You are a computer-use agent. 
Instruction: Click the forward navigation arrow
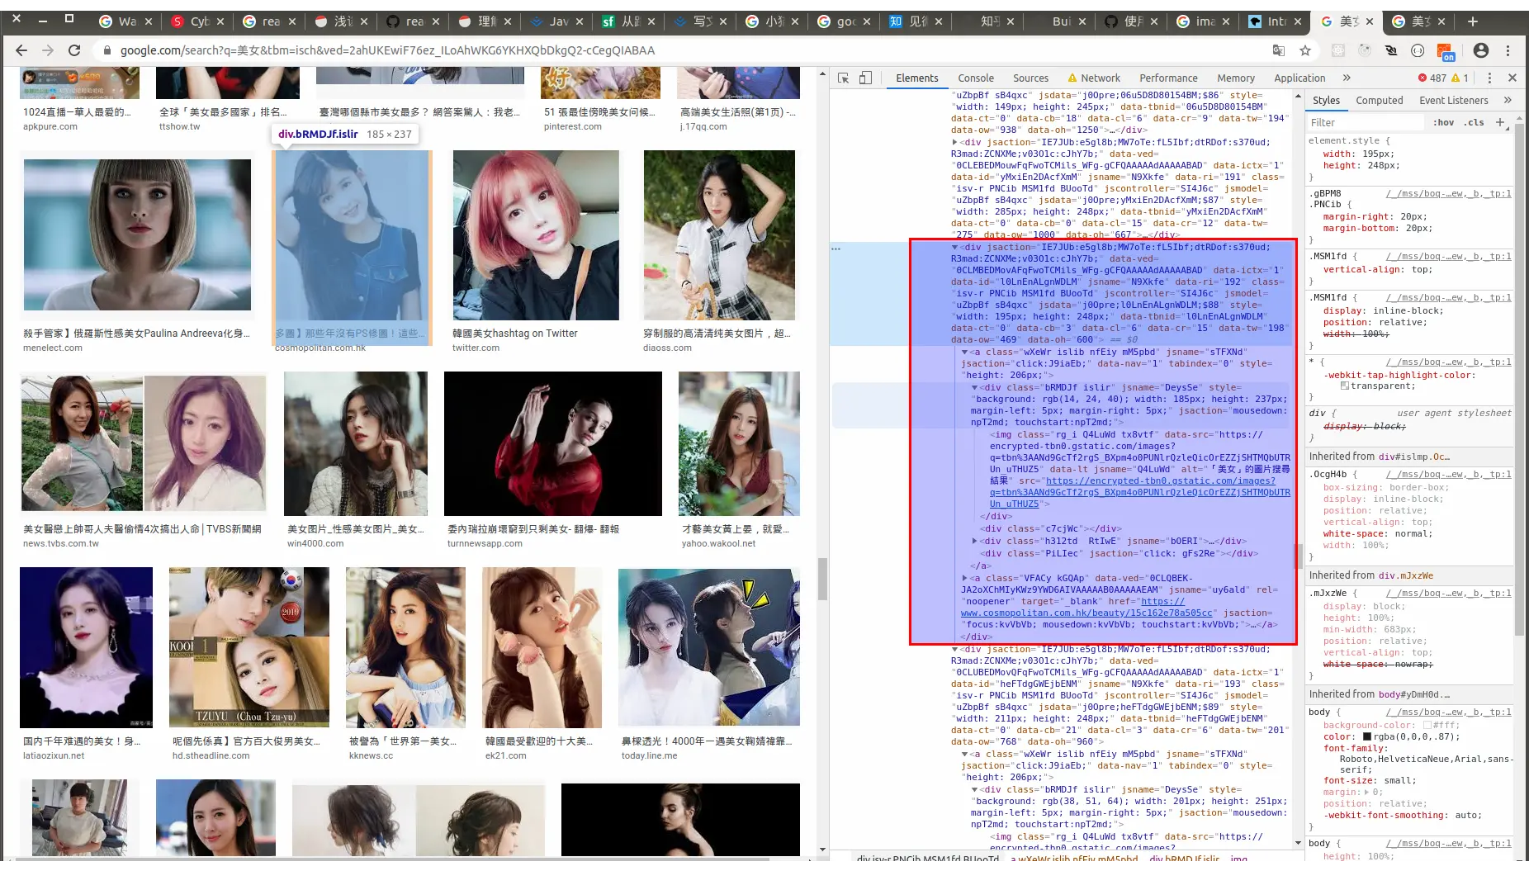click(x=48, y=50)
